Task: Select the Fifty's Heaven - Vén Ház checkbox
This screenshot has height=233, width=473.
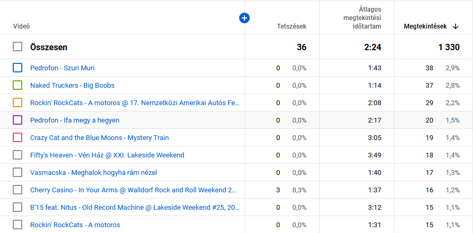Action: [17, 155]
